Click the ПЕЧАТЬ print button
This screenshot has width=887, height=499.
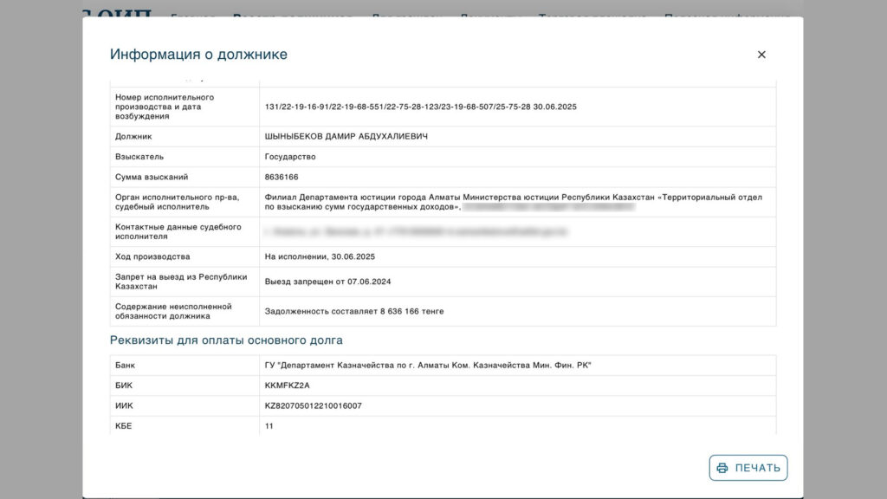[x=748, y=468]
